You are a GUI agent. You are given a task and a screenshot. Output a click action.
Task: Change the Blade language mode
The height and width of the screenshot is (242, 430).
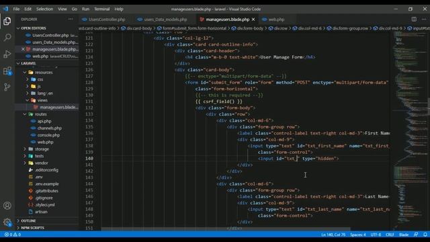pos(404,235)
